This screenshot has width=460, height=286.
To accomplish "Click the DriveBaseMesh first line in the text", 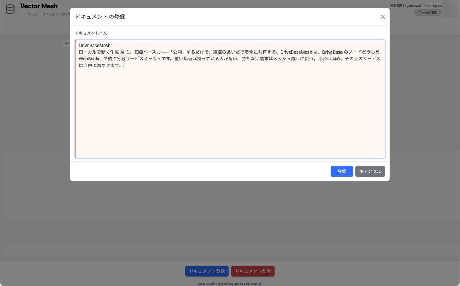I will click(94, 46).
